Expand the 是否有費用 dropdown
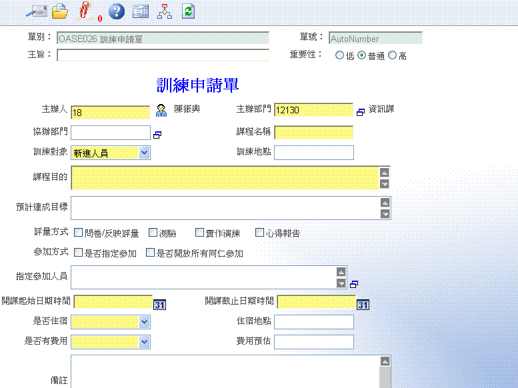518x388 pixels. pyautogui.click(x=145, y=342)
